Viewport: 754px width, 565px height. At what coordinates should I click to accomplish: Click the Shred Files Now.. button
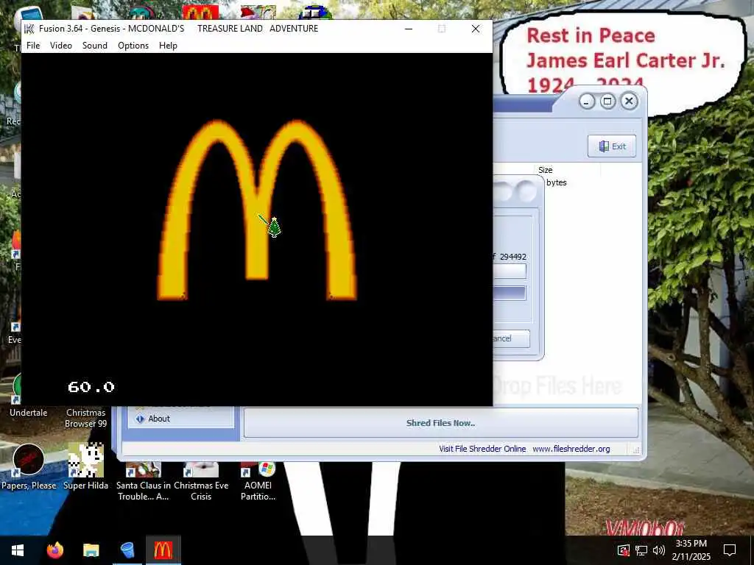(441, 423)
